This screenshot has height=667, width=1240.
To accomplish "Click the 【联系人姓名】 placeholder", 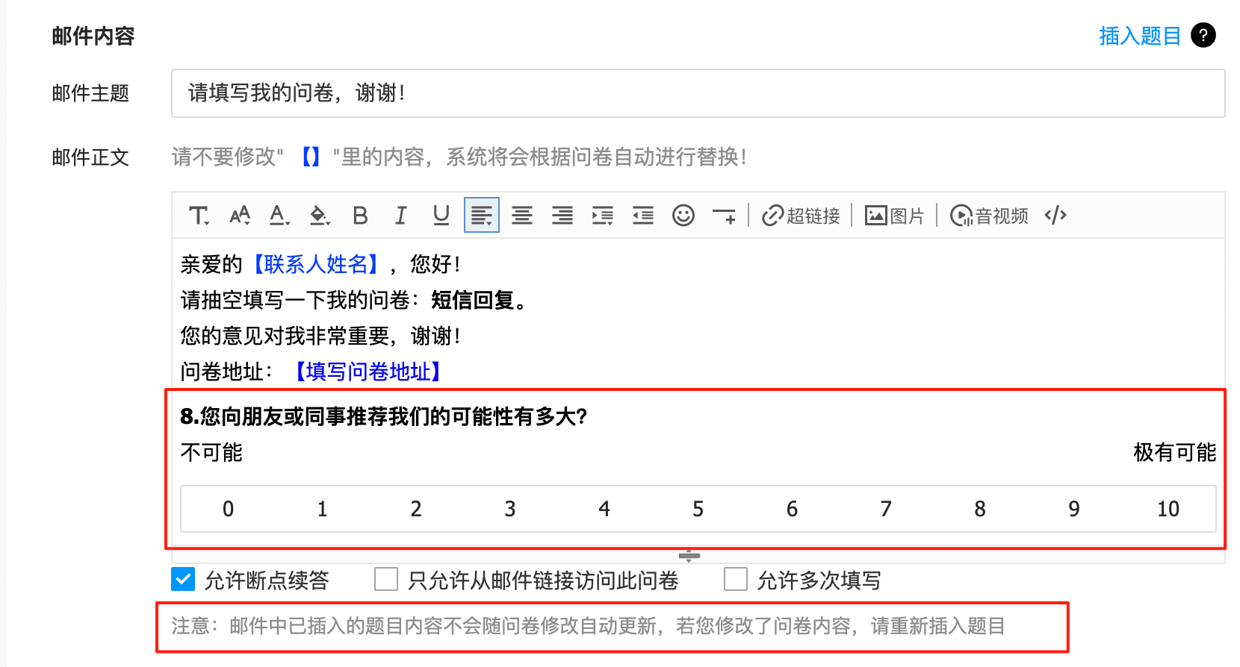I will point(316,264).
